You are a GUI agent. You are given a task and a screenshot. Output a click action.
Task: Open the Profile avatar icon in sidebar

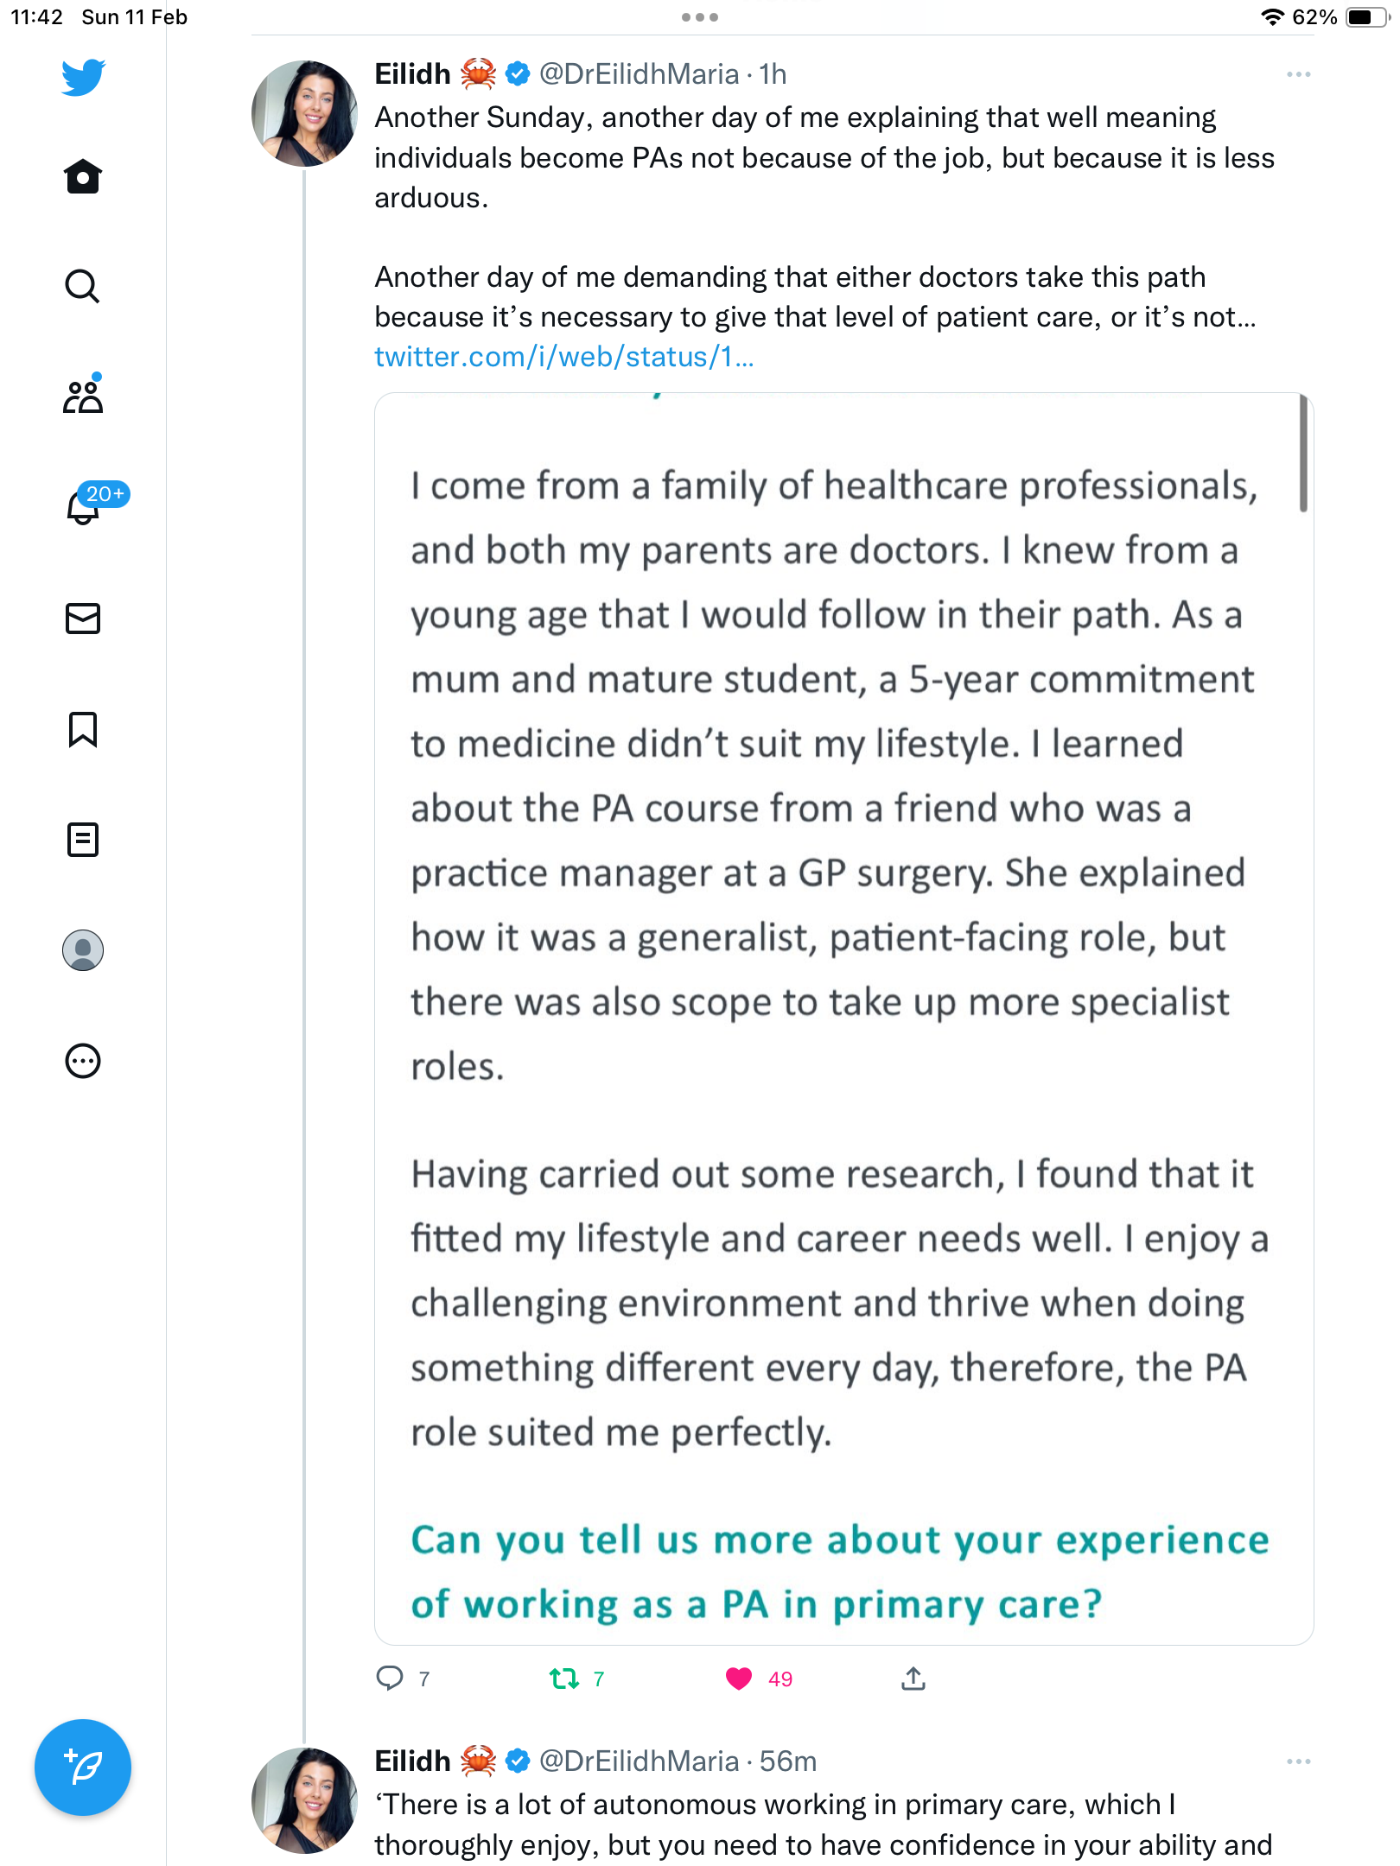click(x=83, y=950)
